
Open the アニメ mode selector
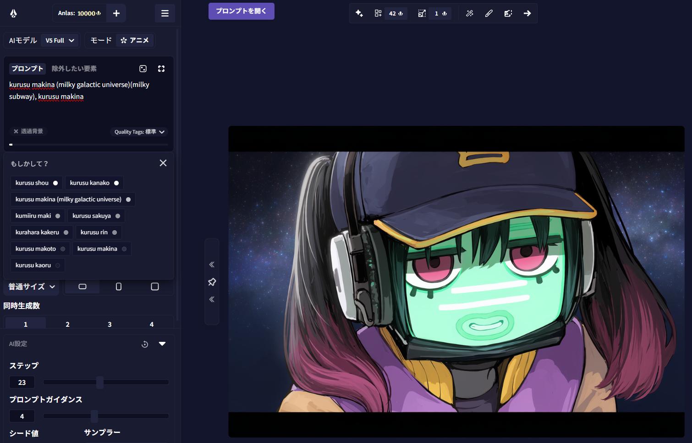(x=135, y=40)
